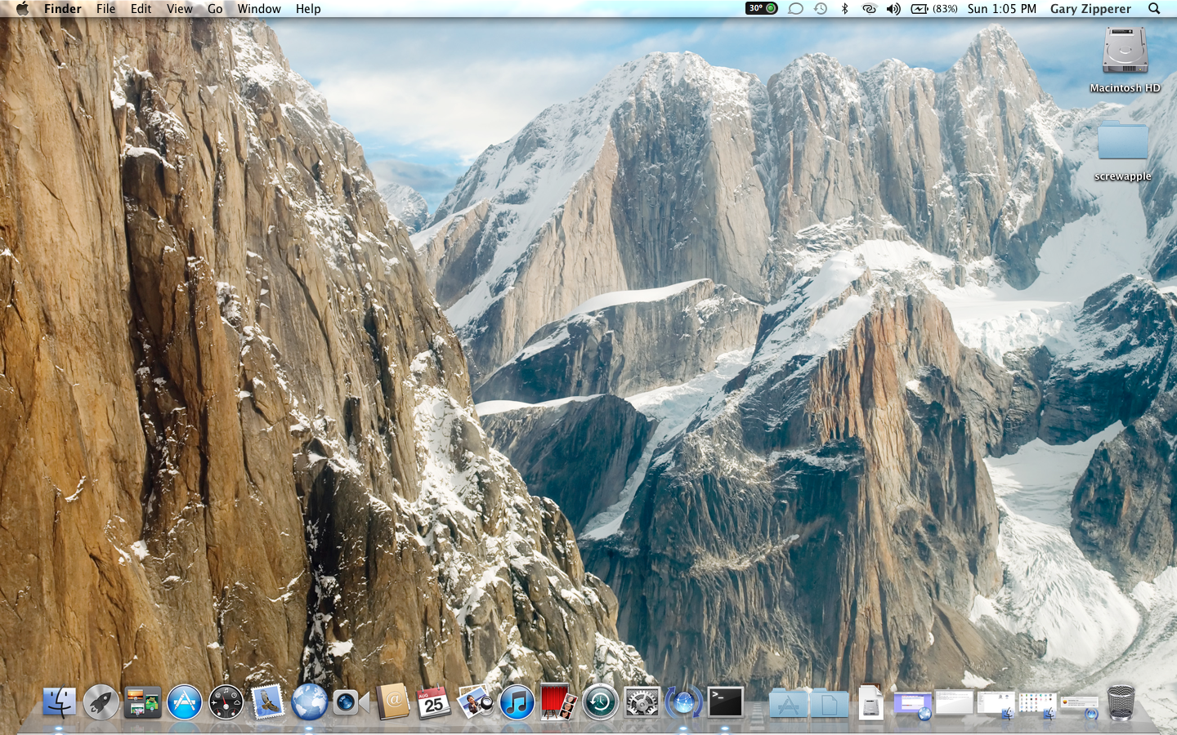Select the Macintosh HD drive icon
Screen dimensions: 1177x735
click(x=1125, y=52)
